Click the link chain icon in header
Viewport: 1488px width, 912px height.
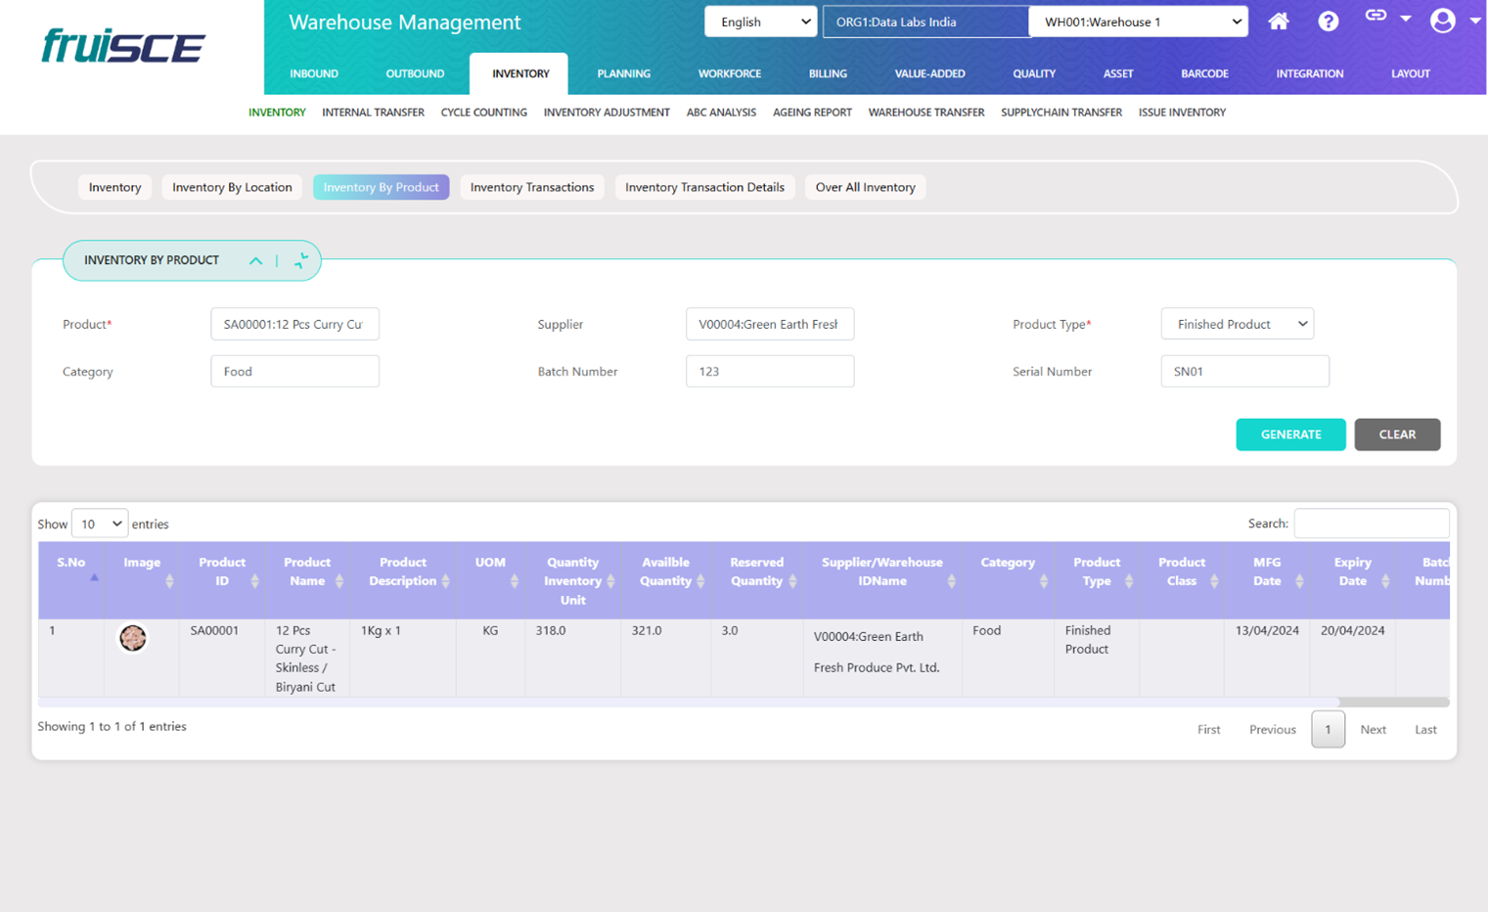(x=1375, y=16)
